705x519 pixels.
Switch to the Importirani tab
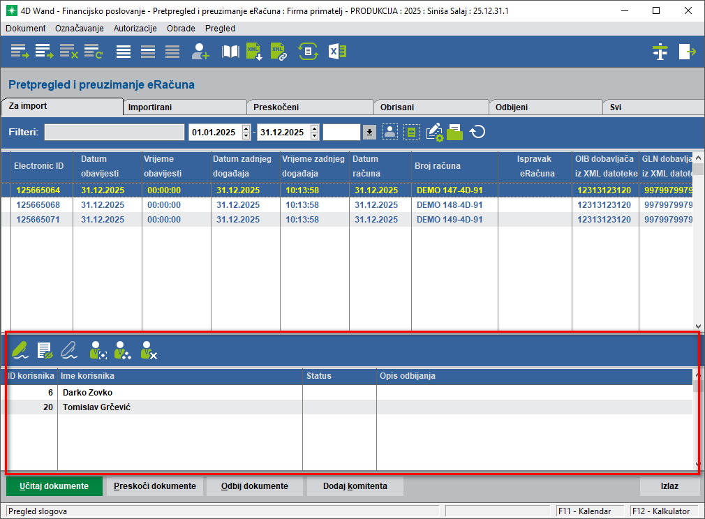(184, 107)
